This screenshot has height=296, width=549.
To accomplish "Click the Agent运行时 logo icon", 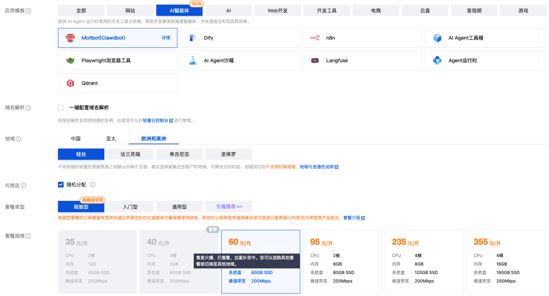I will pos(437,60).
